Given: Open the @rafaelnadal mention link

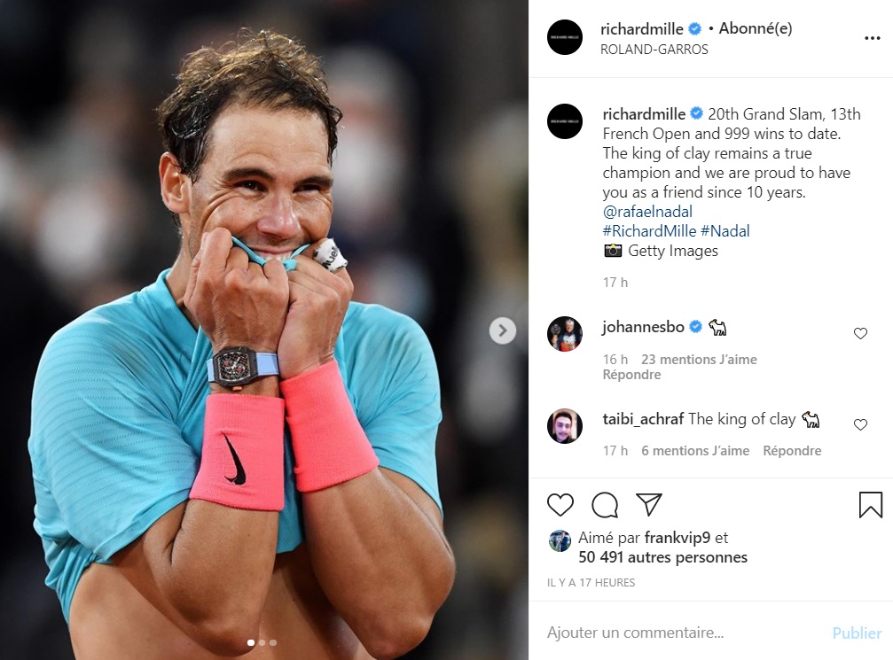Looking at the screenshot, I should (647, 212).
